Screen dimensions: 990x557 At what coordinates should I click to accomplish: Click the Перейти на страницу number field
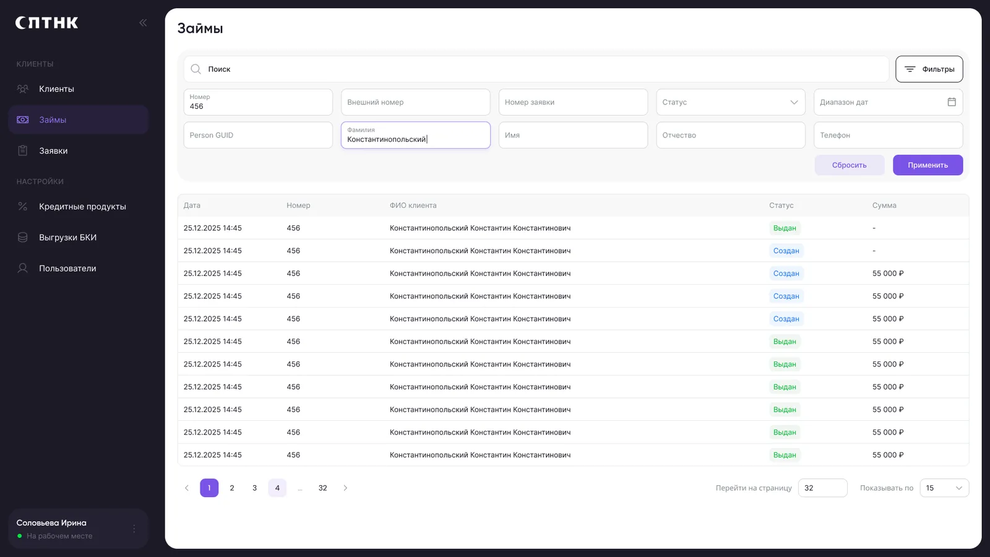(823, 488)
